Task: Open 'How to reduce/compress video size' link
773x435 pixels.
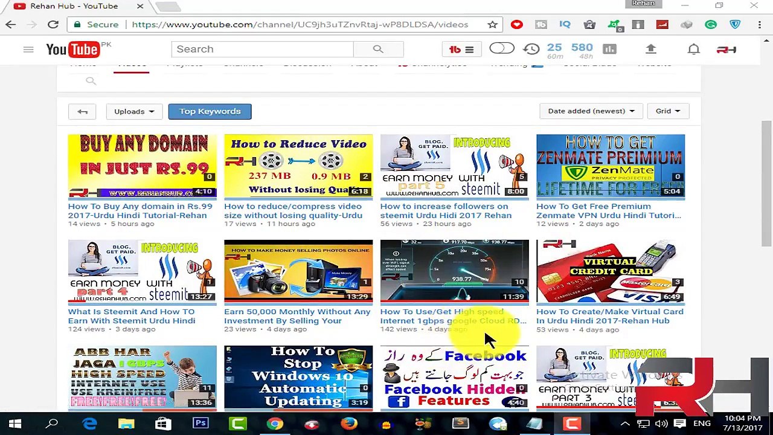Action: [293, 211]
